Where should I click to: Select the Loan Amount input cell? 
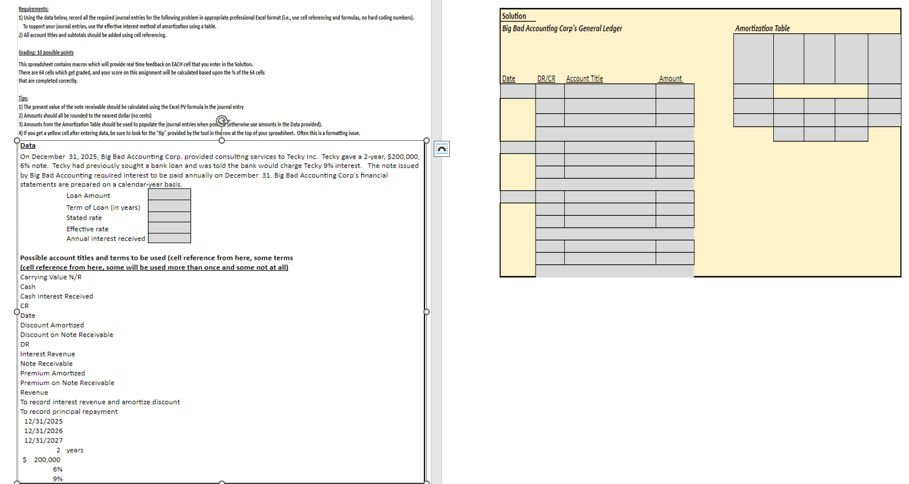169,194
